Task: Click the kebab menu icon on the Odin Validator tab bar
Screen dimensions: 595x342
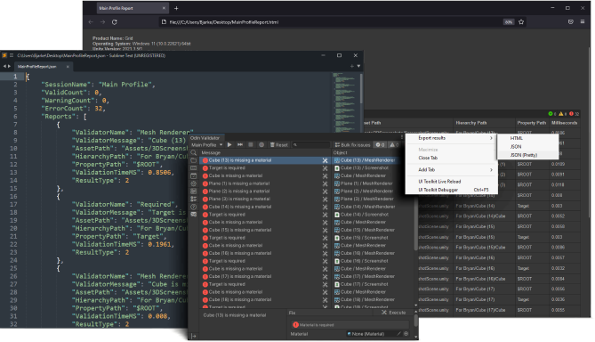Action: (x=401, y=137)
